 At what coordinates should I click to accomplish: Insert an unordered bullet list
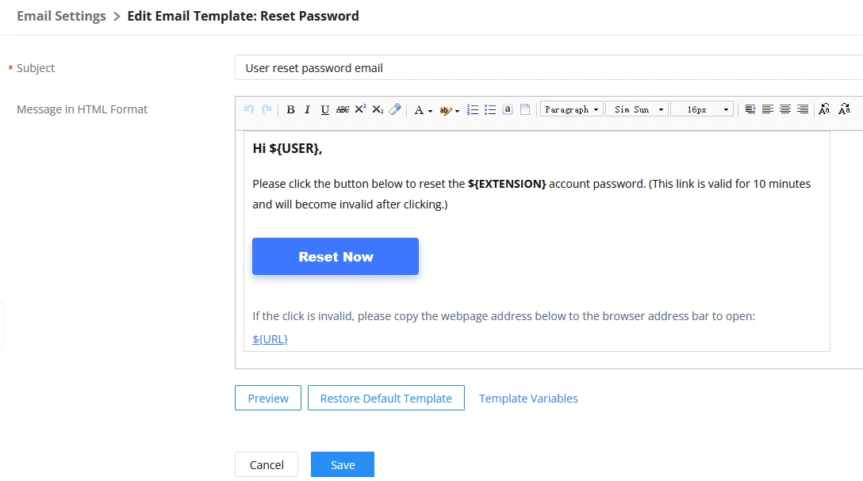[490, 109]
